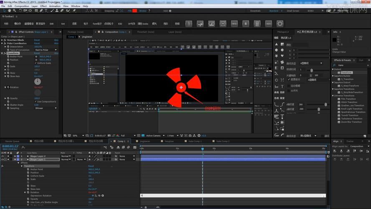Toggle the enable expression equals icon

pyautogui.click(x=93, y=196)
